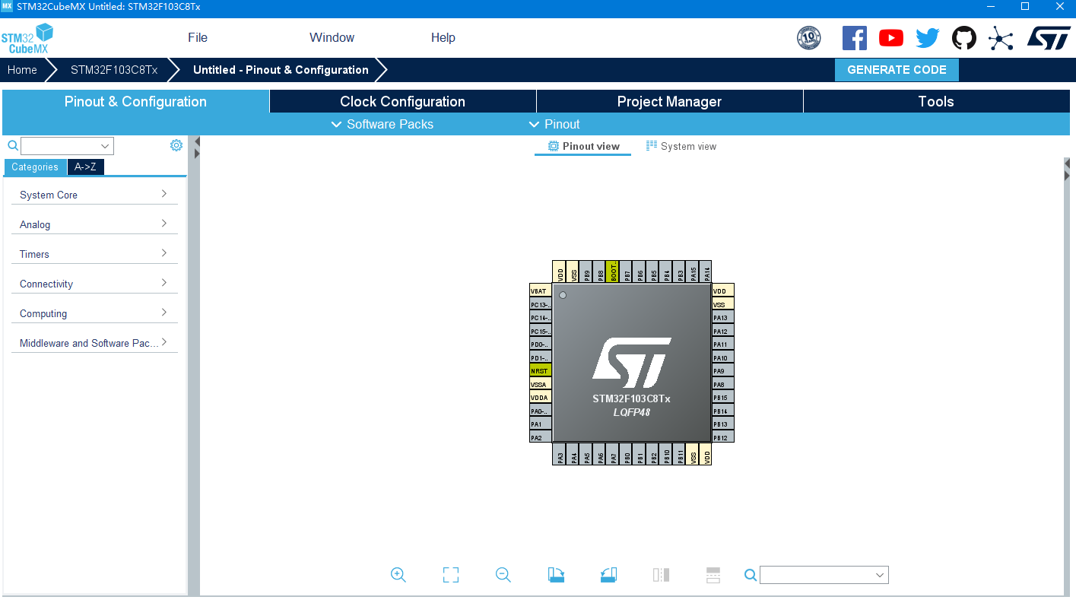The image size is (1076, 600).
Task: Open the Pinout dropdown menu
Action: pyautogui.click(x=554, y=124)
